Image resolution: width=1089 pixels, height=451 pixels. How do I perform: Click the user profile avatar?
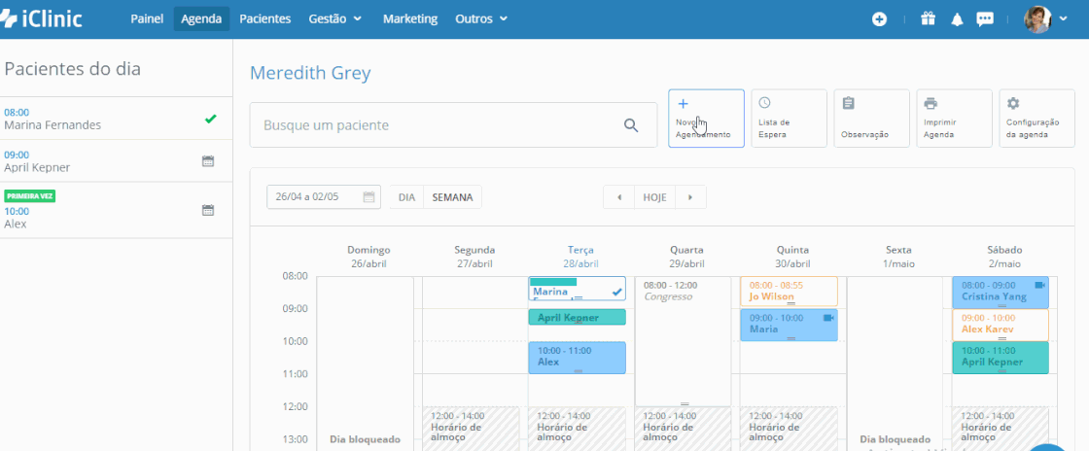(x=1037, y=19)
